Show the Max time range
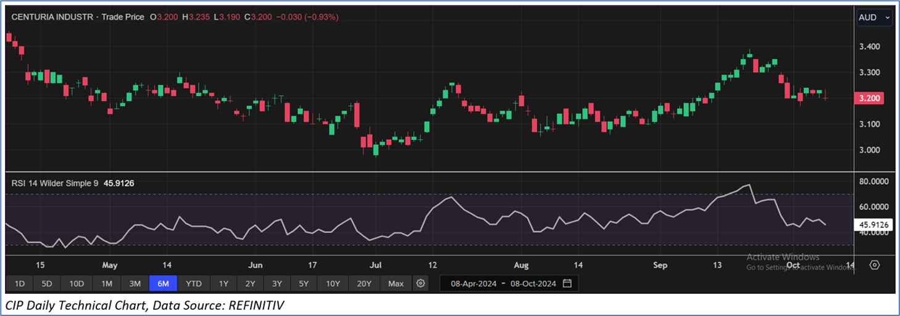Screen dimensions: 900x316 tap(396, 283)
